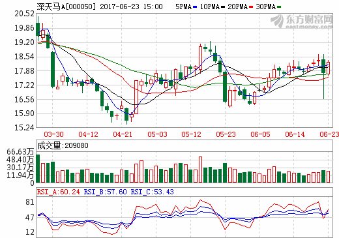
Task: Click the 19.86 price axis label
Action: coord(24,28)
